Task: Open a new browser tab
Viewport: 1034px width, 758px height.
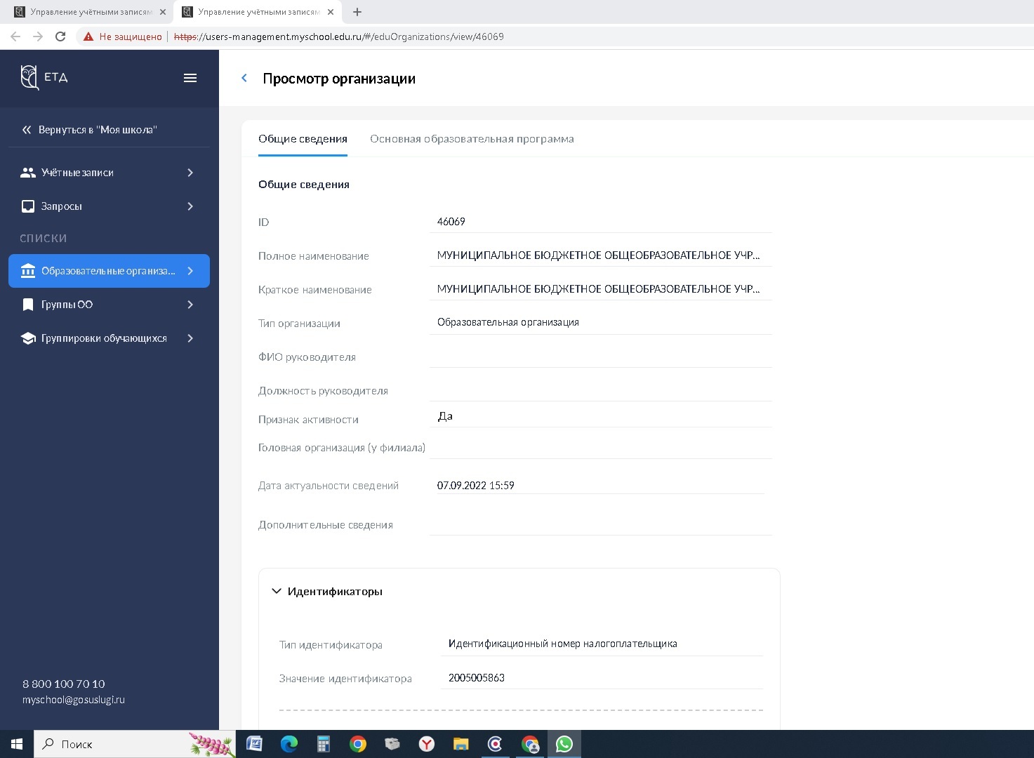Action: click(357, 12)
